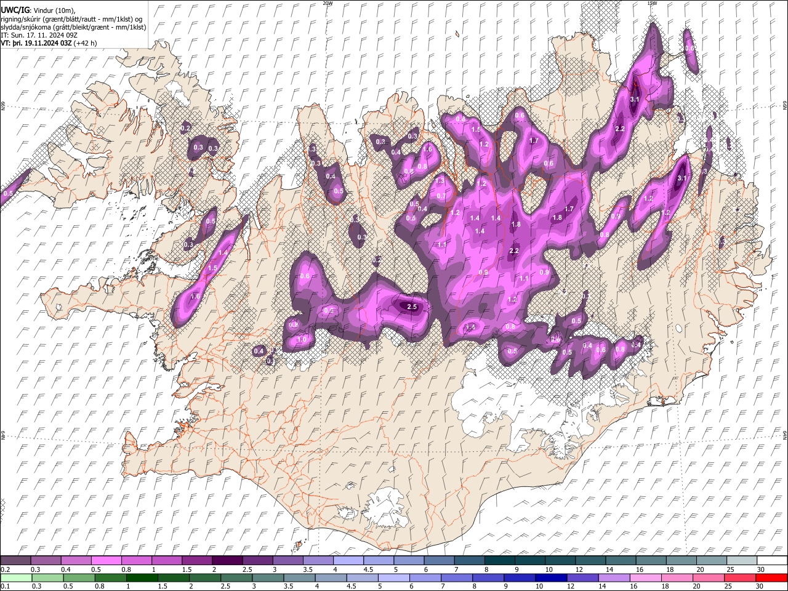Screen dimensions: 788x591
Task: Pick the darkest purple swatch labeled 2 in purple row
Action: pyautogui.click(x=227, y=560)
